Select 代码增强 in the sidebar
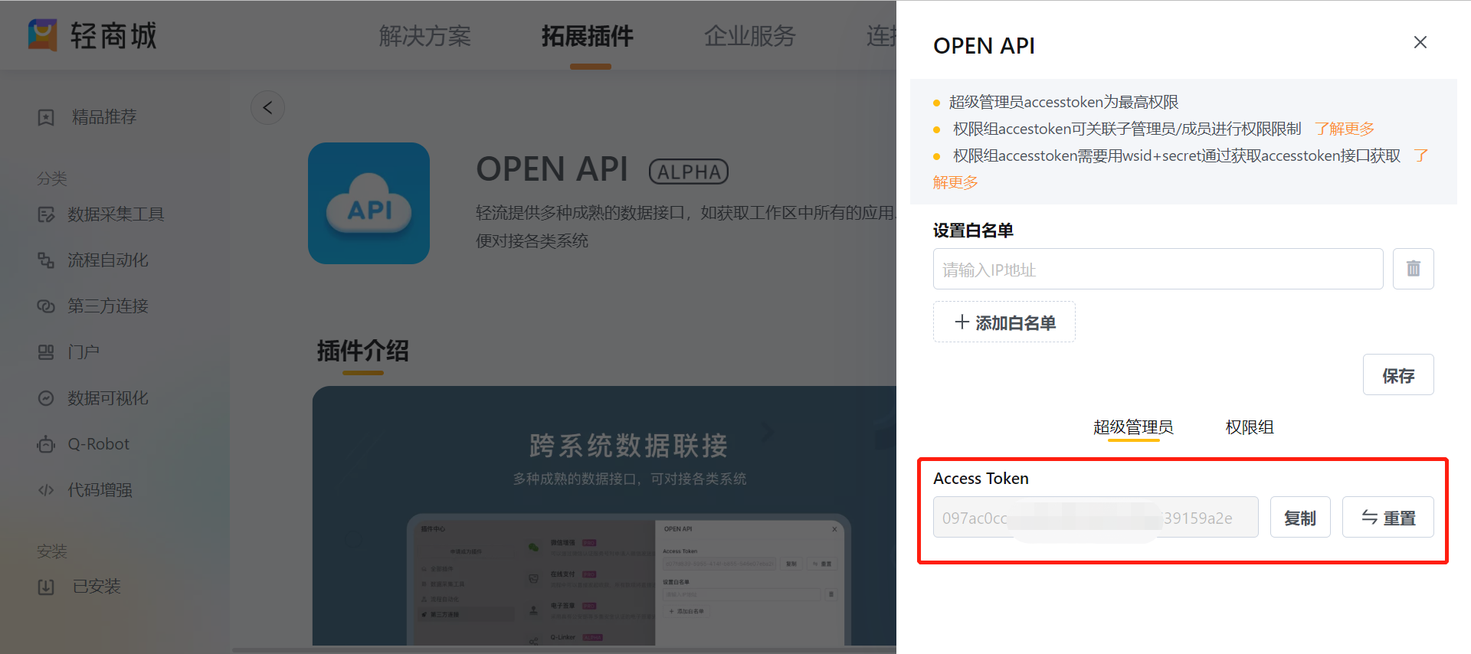The width and height of the screenshot is (1471, 654). tap(100, 490)
